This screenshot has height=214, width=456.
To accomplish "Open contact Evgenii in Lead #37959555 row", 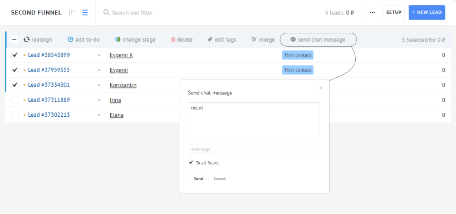I will 119,70.
